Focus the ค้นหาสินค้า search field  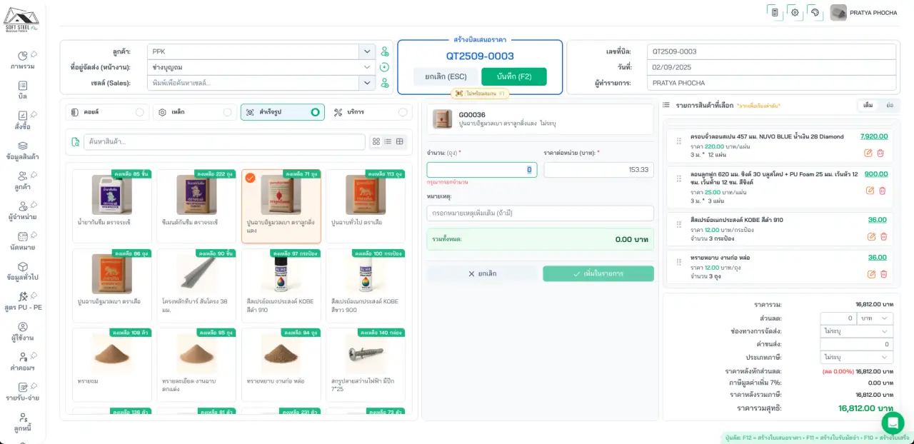[x=224, y=141]
